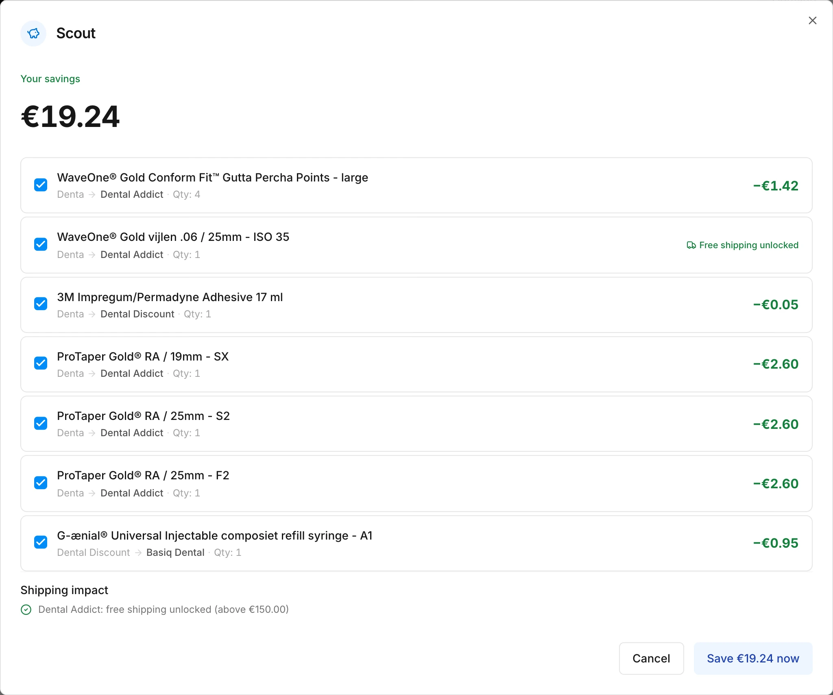Click G-ænial Universal Injectable product title

tap(215, 535)
